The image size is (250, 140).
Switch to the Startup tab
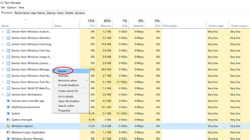51,13
